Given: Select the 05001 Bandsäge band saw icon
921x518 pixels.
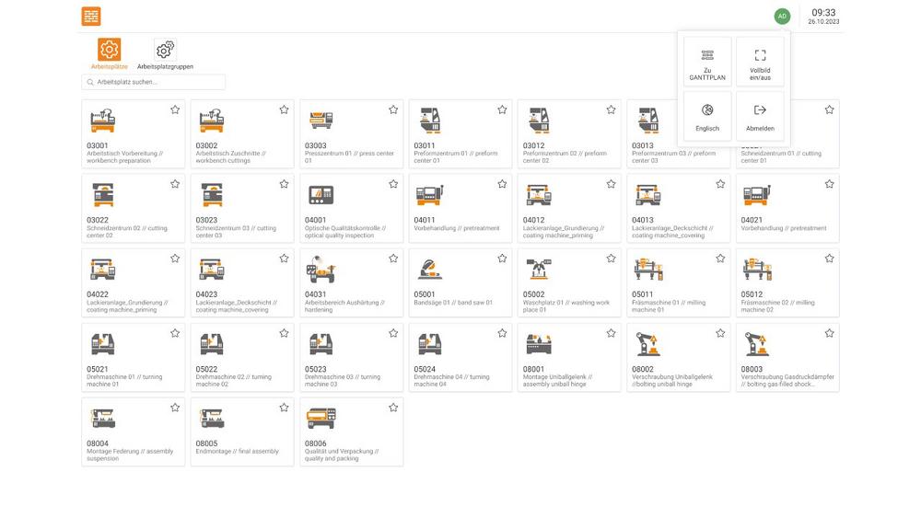Looking at the screenshot, I should pyautogui.click(x=429, y=270).
